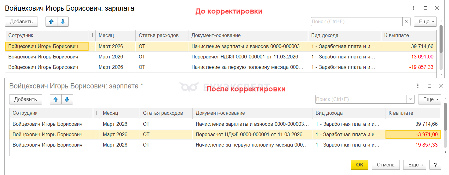Screen dimensions: 449x175
Task: Expand top window Еще dropdown
Action: tap(425, 22)
